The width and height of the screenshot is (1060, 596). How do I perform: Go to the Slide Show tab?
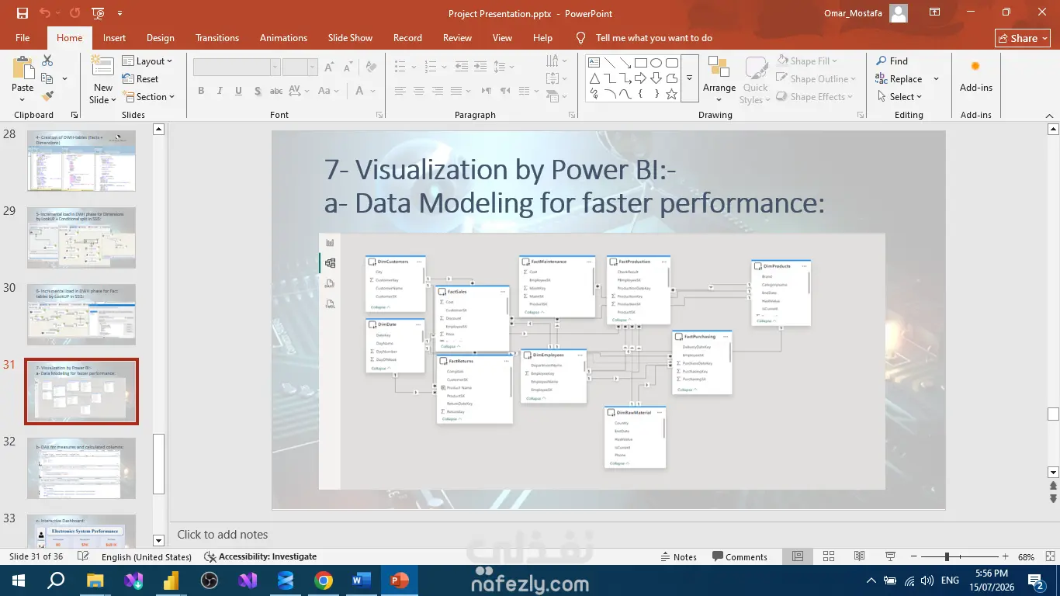pos(350,38)
